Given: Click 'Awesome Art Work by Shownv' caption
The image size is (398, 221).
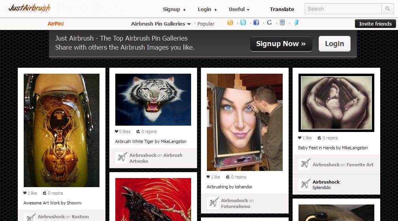Looking at the screenshot, I should pyautogui.click(x=53, y=203).
